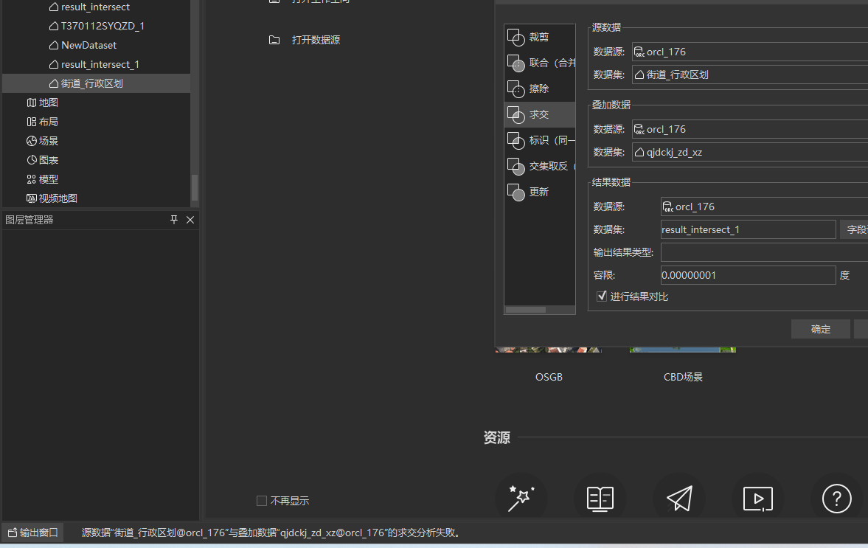The height and width of the screenshot is (548, 868).
Task: Click the 资源 section heading
Action: (x=496, y=438)
